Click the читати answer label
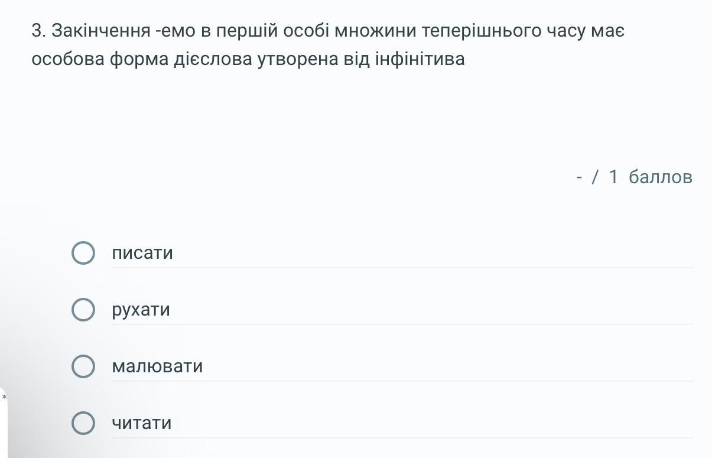This screenshot has width=712, height=458. (142, 423)
